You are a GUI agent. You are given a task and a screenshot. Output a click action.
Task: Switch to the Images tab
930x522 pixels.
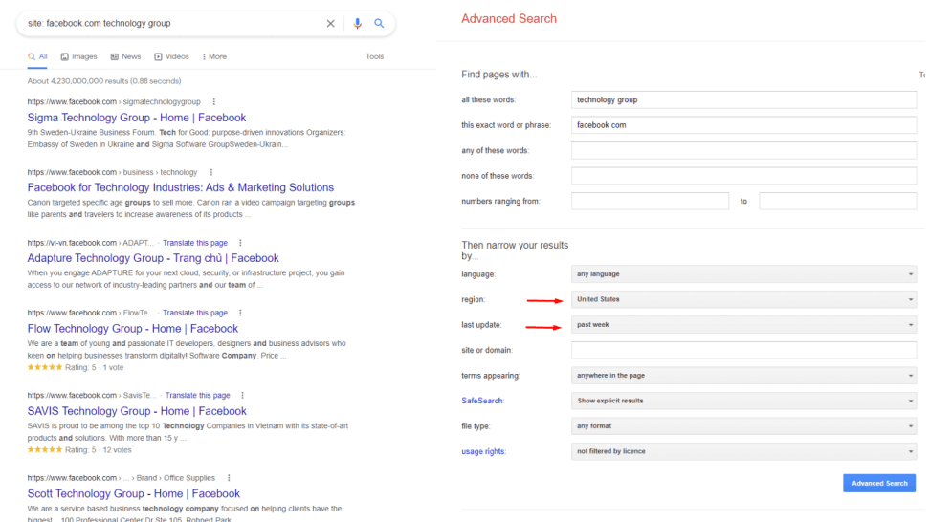tap(78, 56)
